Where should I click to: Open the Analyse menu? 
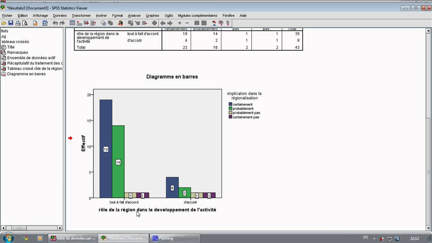point(134,16)
